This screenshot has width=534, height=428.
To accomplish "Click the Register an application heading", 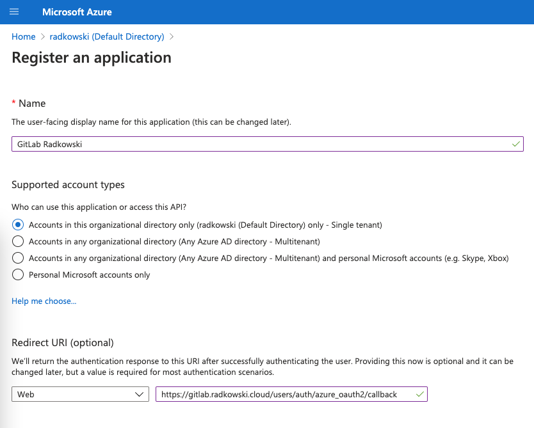I will [92, 58].
